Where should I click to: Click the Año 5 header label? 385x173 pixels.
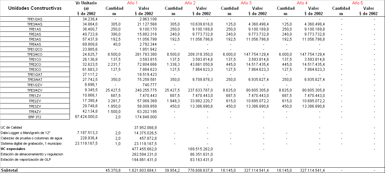357,3
